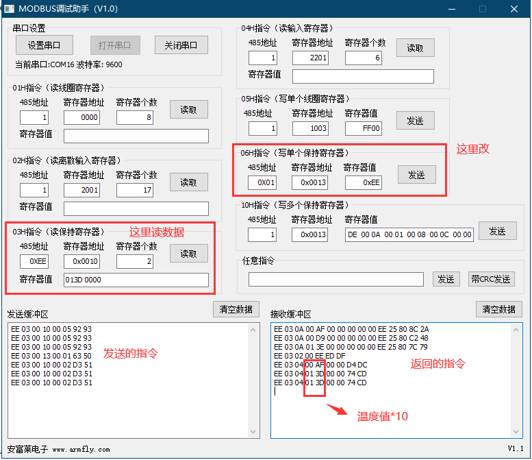Click 发送 in the 10H指令 group

(497, 231)
